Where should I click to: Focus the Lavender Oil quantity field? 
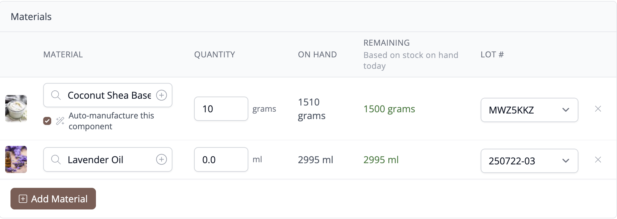[x=221, y=159]
